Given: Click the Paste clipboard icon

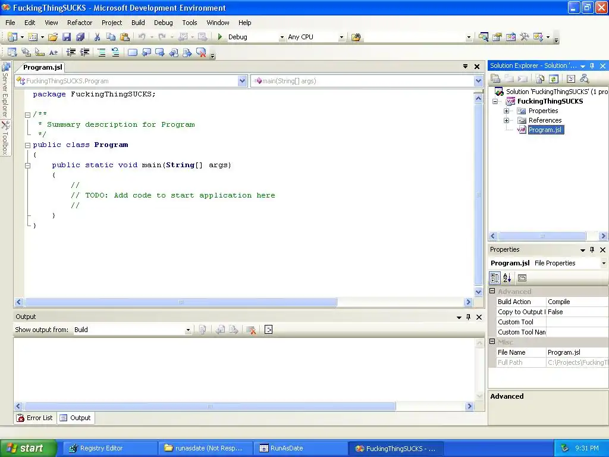Looking at the screenshot, I should (x=125, y=37).
